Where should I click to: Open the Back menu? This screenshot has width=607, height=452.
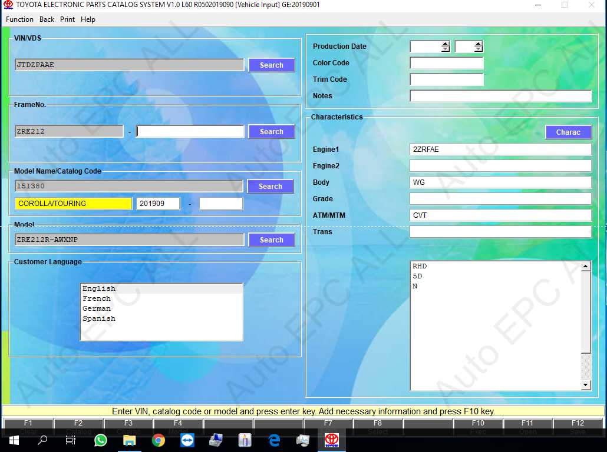pos(47,19)
